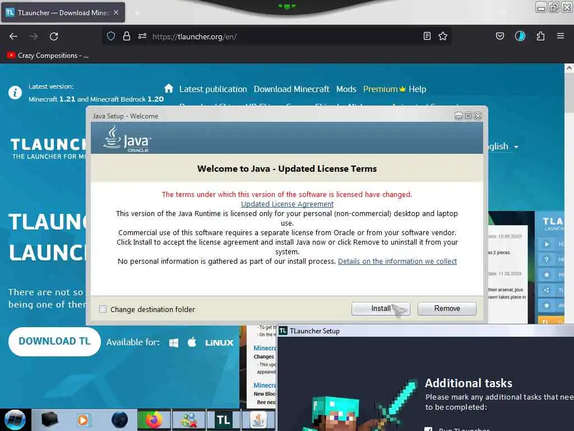Tick the Change destination folder checkbox
Image resolution: width=574 pixels, height=431 pixels.
(x=103, y=309)
